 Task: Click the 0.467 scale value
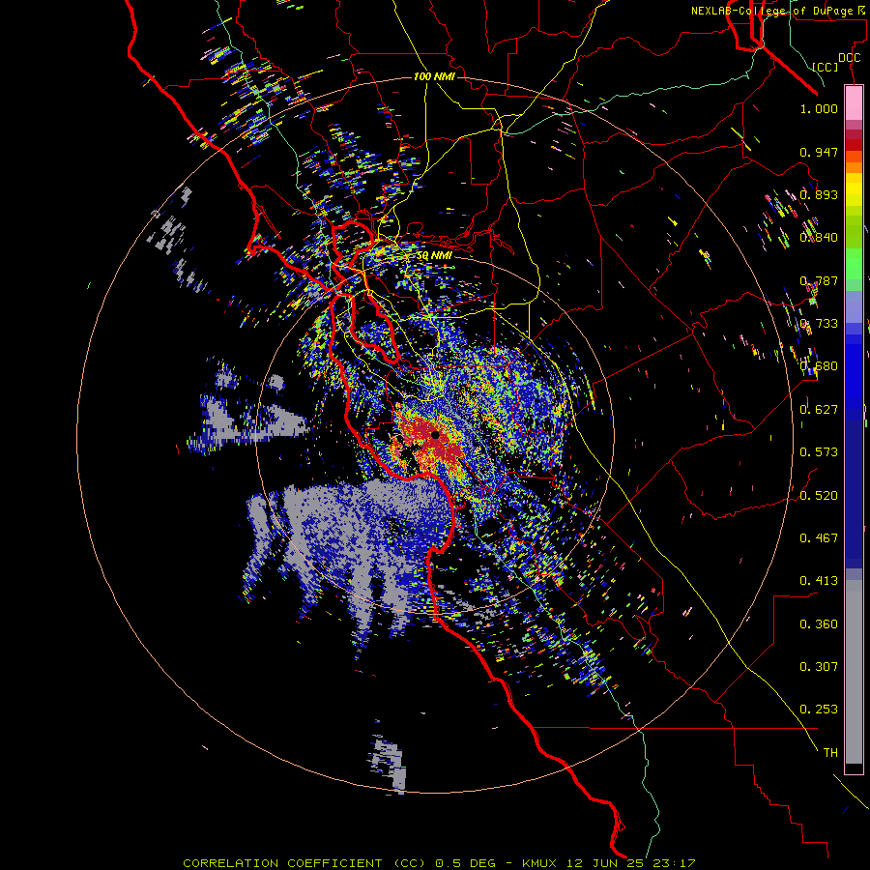(x=819, y=538)
